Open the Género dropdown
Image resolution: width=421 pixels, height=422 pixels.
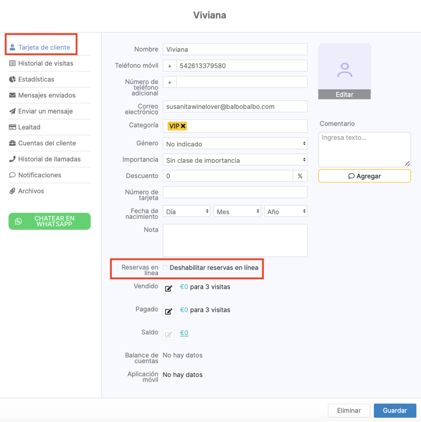point(235,144)
